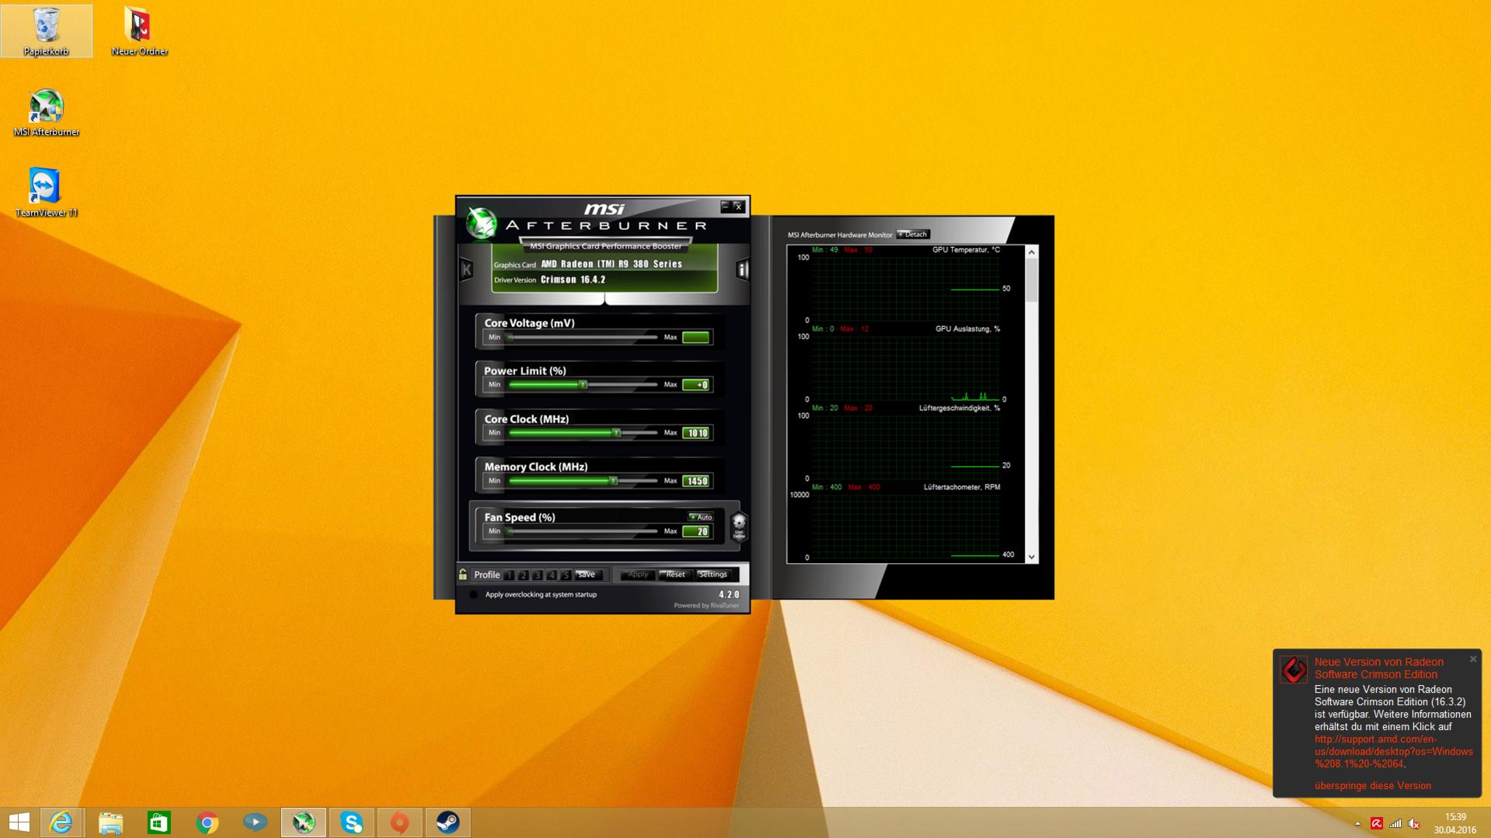Select profile slot 2

pos(524,575)
